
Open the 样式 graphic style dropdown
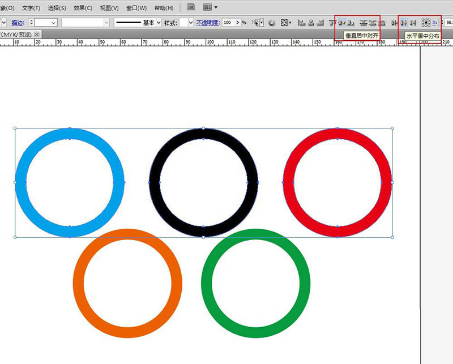[191, 23]
